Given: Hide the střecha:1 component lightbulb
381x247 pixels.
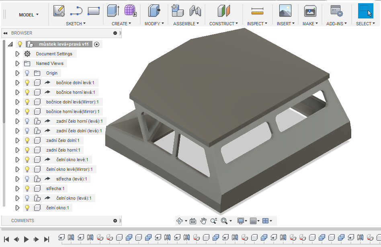Looking at the screenshot, I should [27, 188].
